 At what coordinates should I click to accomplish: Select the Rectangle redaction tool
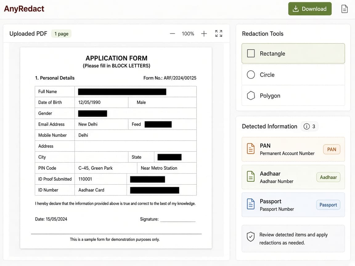coord(293,53)
